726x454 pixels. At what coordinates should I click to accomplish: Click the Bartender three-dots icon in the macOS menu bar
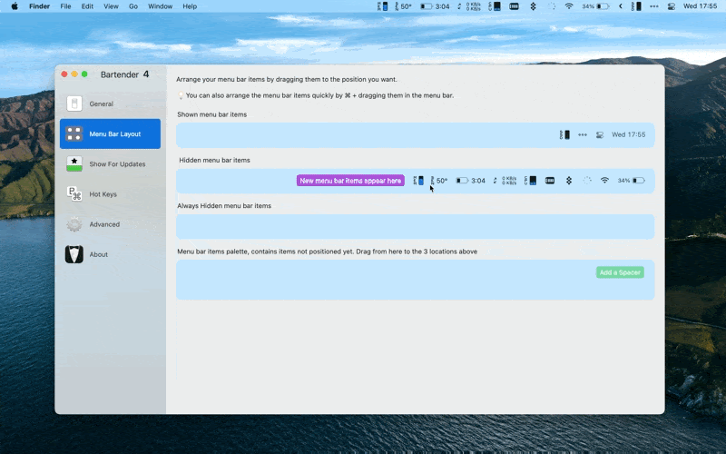coord(653,6)
